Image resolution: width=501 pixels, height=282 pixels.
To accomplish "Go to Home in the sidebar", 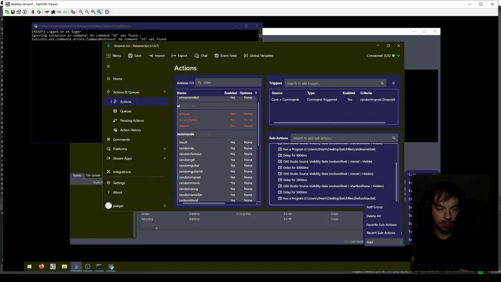I will pyautogui.click(x=137, y=79).
